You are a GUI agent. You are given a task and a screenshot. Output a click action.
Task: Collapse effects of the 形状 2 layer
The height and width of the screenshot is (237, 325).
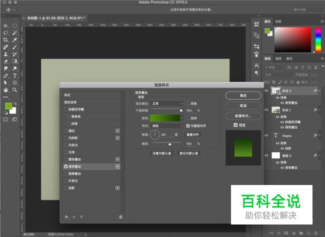point(320,91)
